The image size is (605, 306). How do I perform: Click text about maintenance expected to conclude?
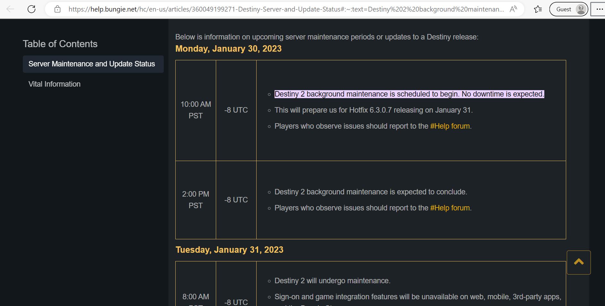pyautogui.click(x=371, y=192)
